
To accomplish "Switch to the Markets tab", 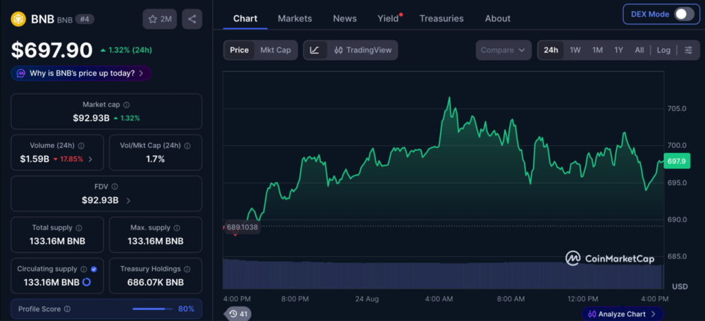I will click(x=295, y=19).
